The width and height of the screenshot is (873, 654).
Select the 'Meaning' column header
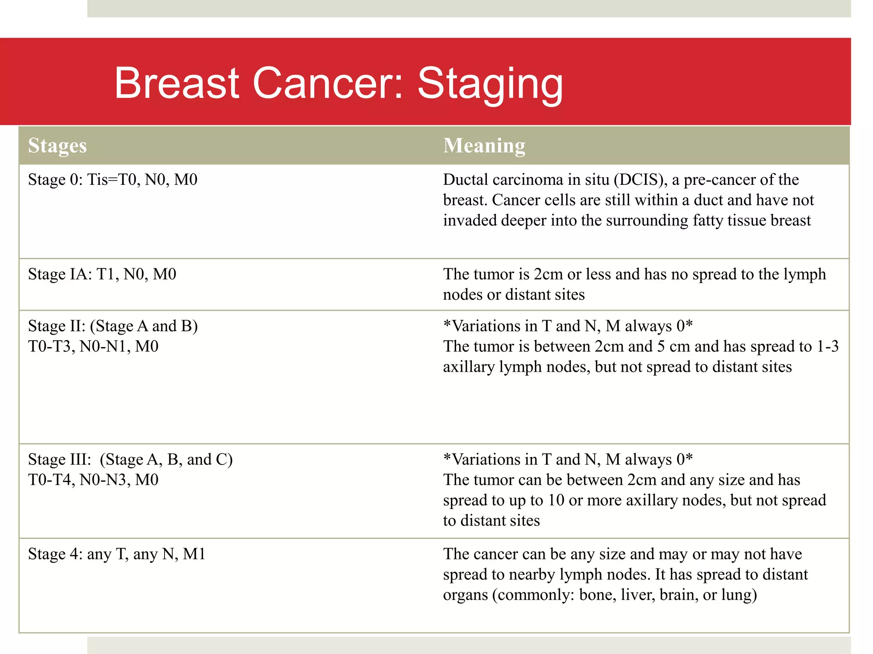click(x=484, y=146)
